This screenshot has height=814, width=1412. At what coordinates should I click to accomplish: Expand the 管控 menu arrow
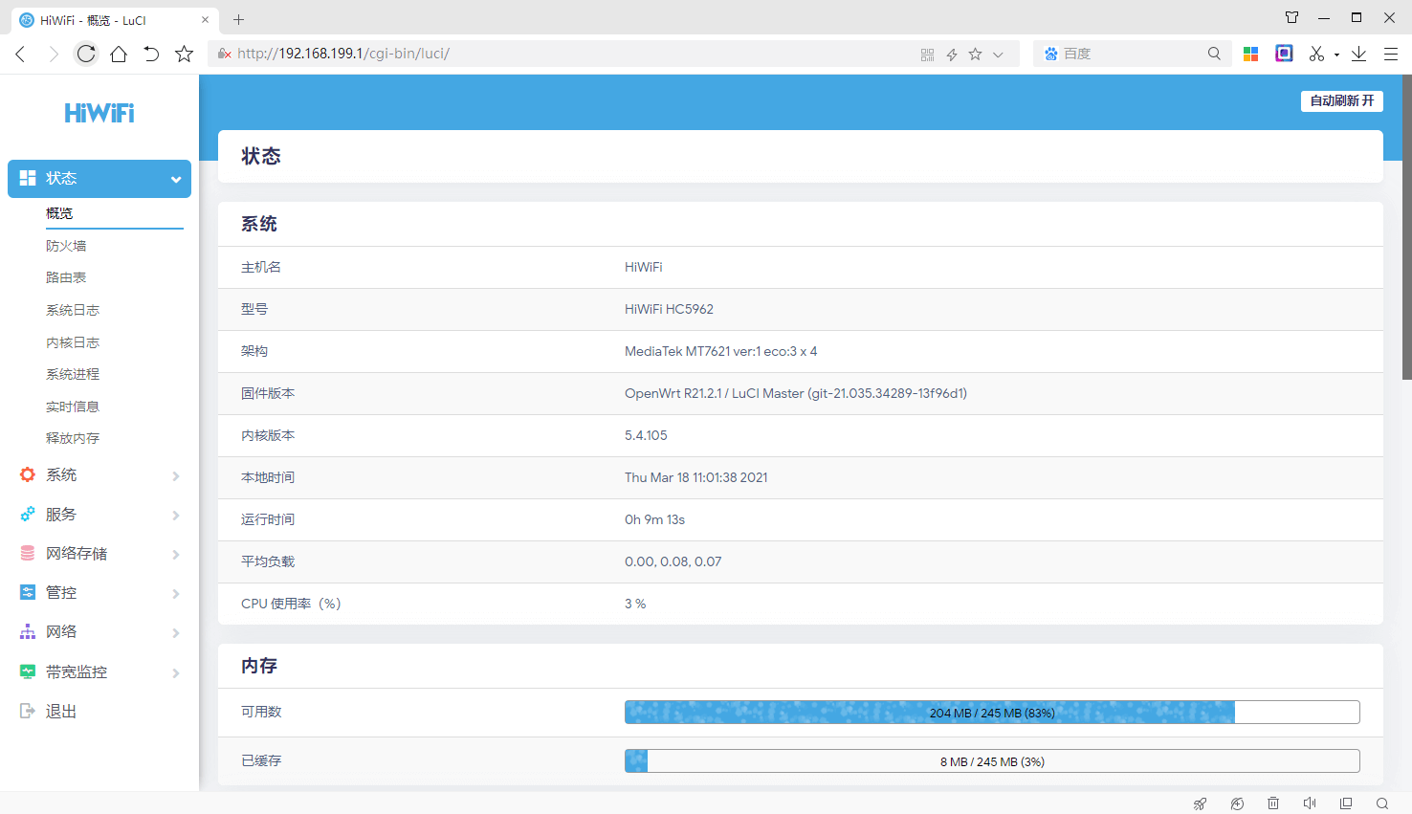coord(176,593)
